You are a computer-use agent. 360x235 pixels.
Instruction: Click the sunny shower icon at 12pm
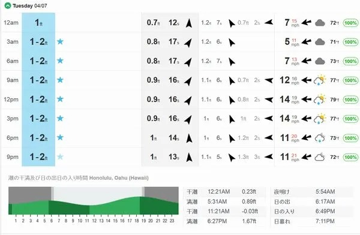[320, 100]
